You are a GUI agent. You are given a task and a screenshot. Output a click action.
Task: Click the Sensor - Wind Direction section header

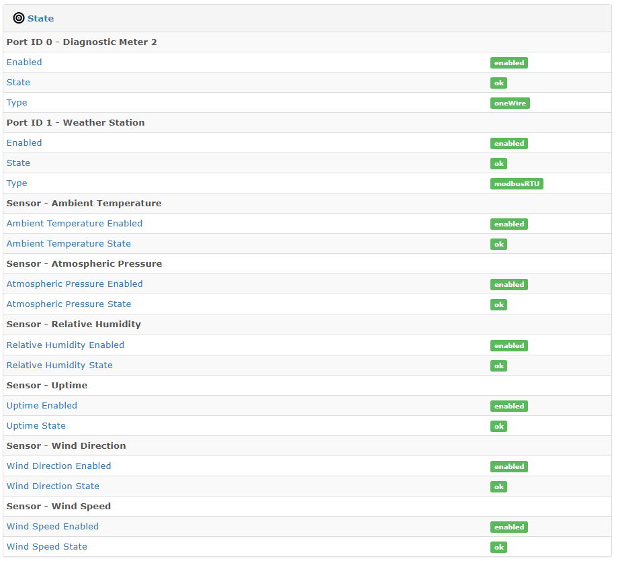tap(66, 446)
